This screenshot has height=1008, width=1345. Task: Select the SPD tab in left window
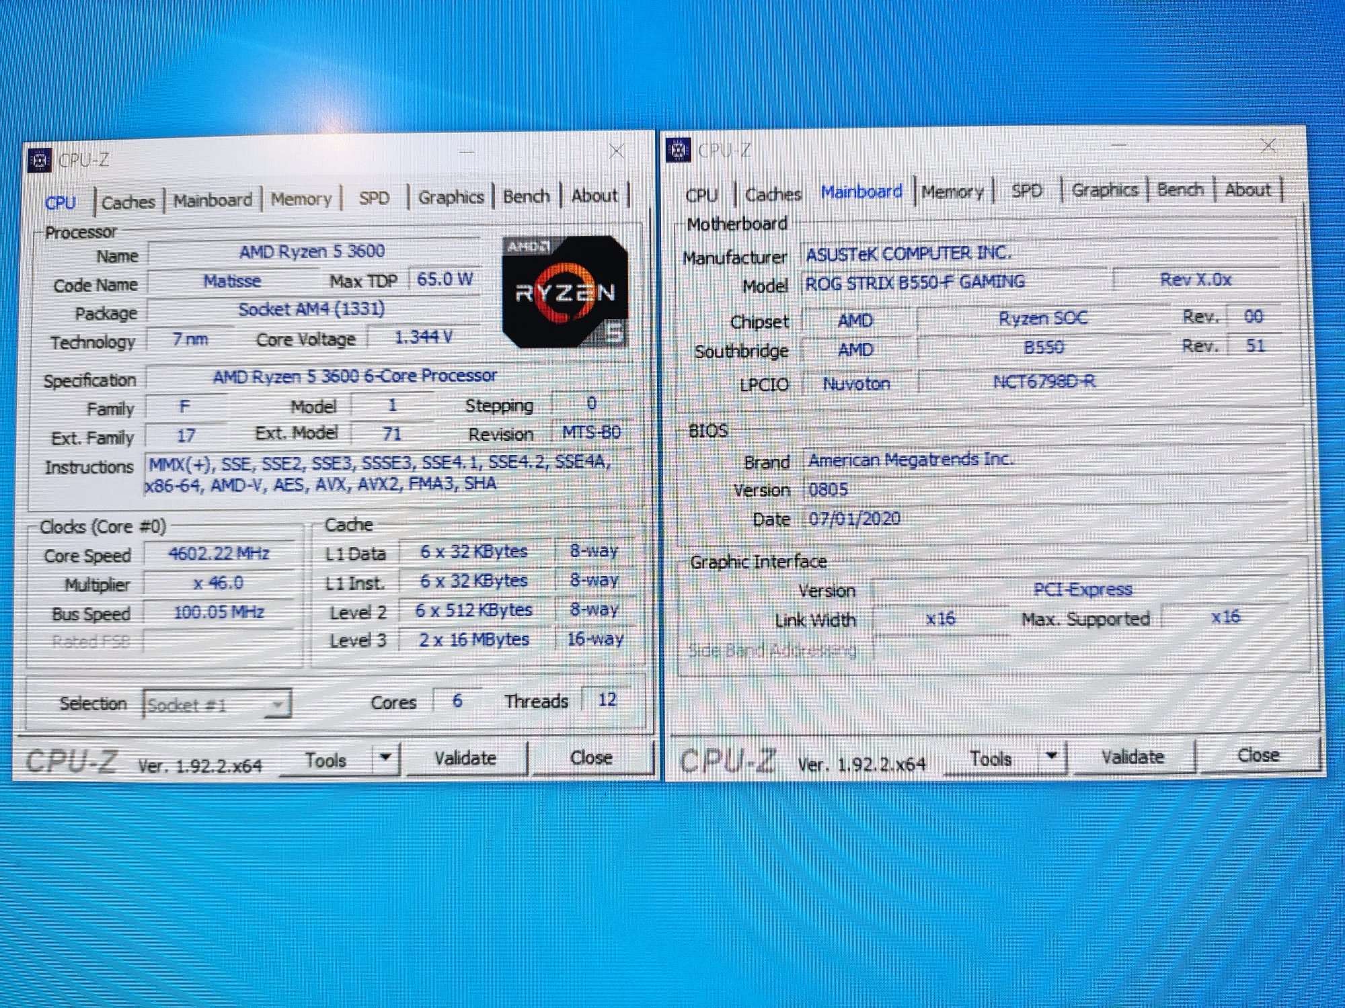(x=374, y=198)
